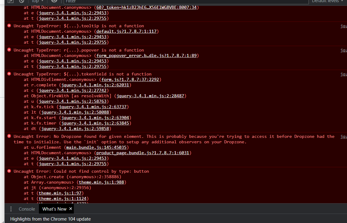The width and height of the screenshot is (347, 223).
Task: Open jquery 2:29755 link under the Dropzone error
Action: (x=73, y=164)
